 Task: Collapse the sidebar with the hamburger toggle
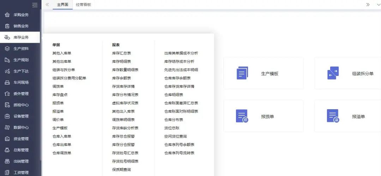coord(35,5)
